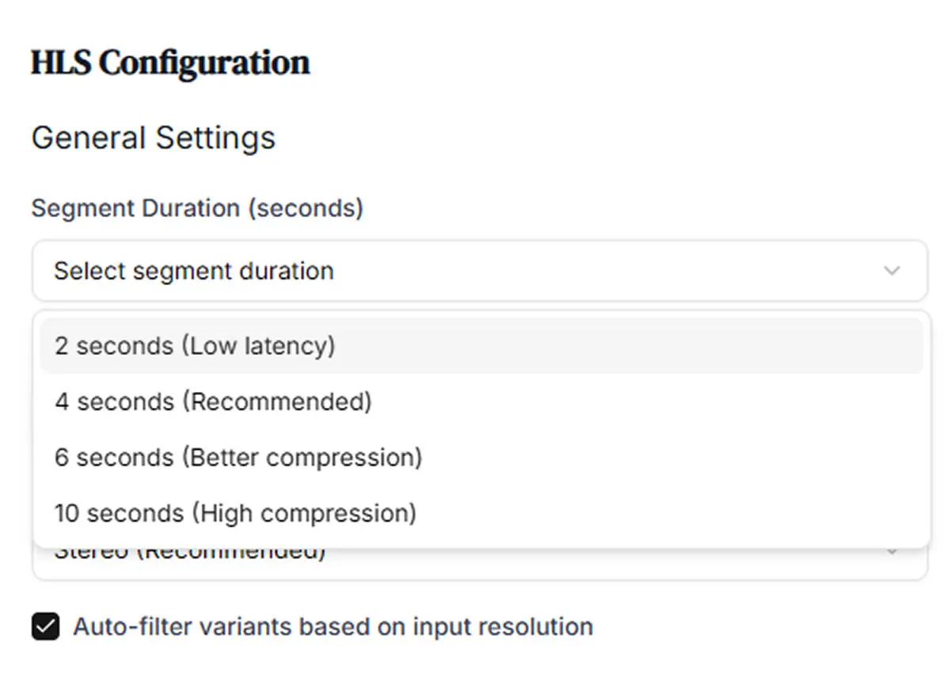Viewport: 950px width, 700px height.
Task: Toggle the input resolution variant filtering checkbox
Action: pyautogui.click(x=46, y=627)
